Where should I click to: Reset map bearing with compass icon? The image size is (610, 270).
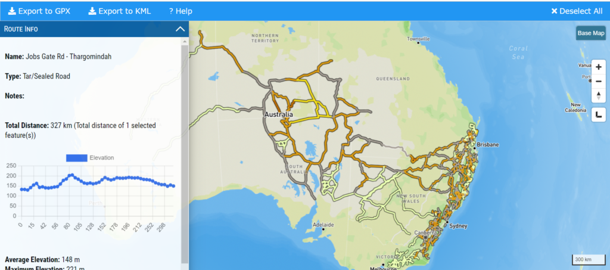[x=598, y=96]
